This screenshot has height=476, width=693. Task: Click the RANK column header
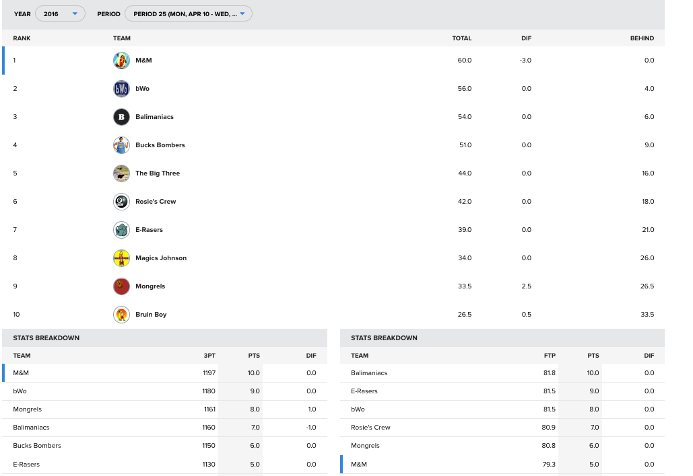22,38
